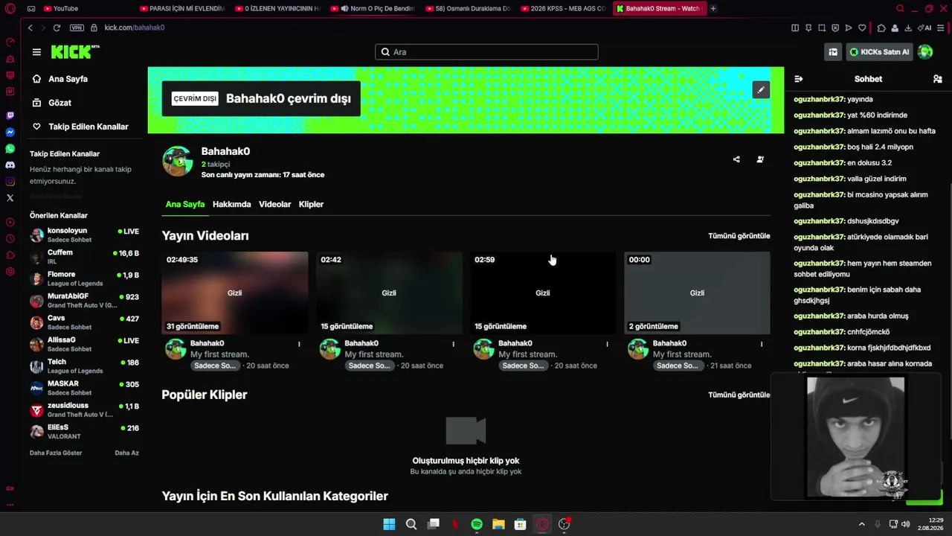952x536 pixels.
Task: Click the KICKs Satın Al button
Action: click(x=879, y=52)
